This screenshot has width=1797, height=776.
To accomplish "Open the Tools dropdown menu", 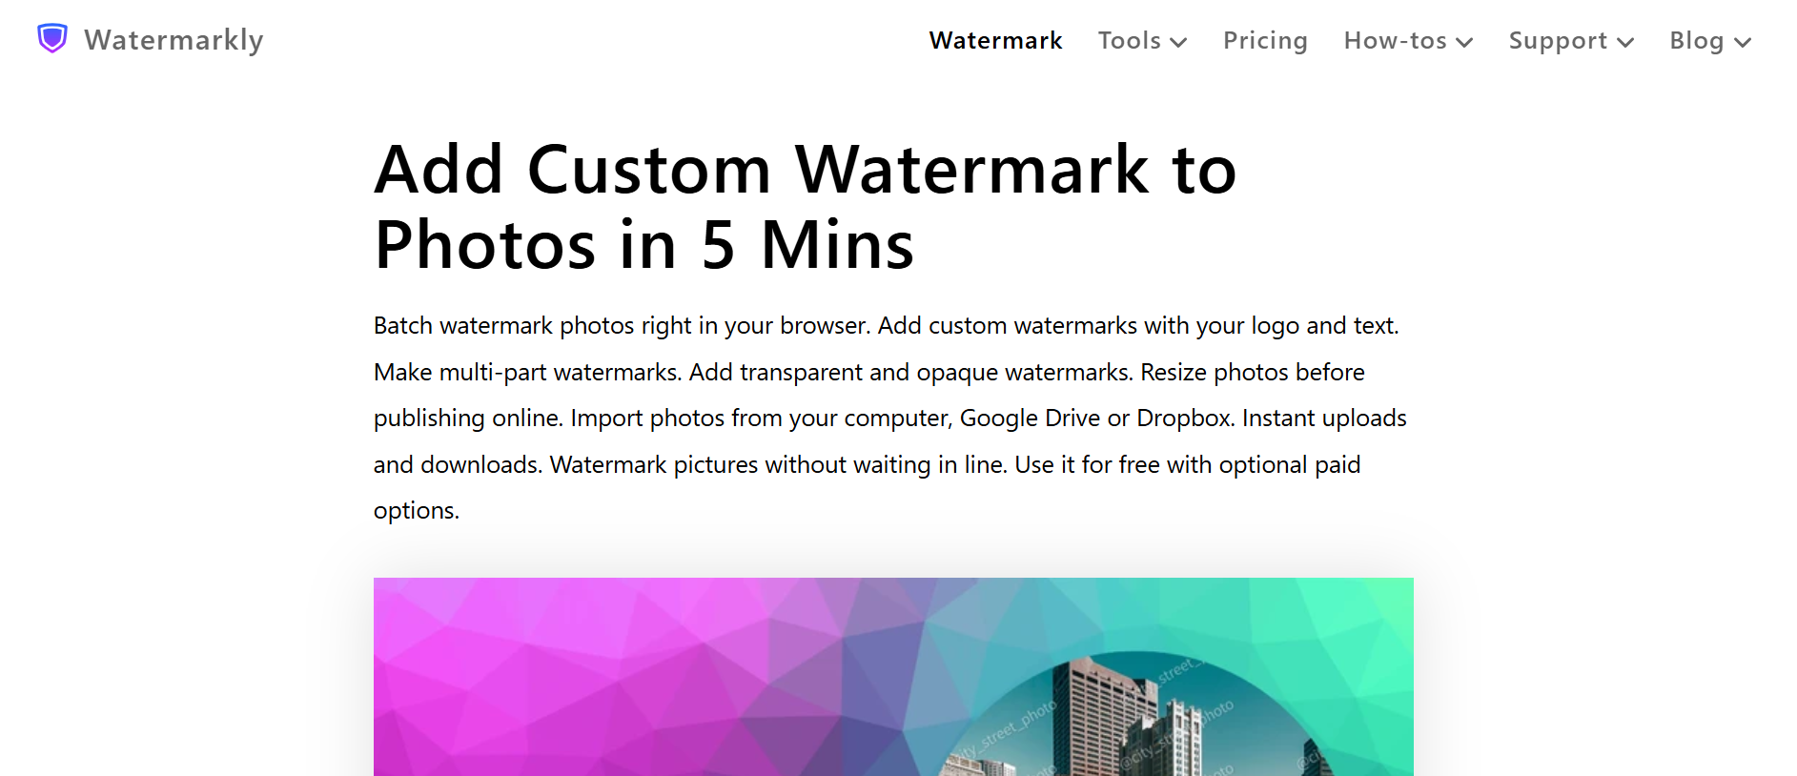I will point(1131,40).
